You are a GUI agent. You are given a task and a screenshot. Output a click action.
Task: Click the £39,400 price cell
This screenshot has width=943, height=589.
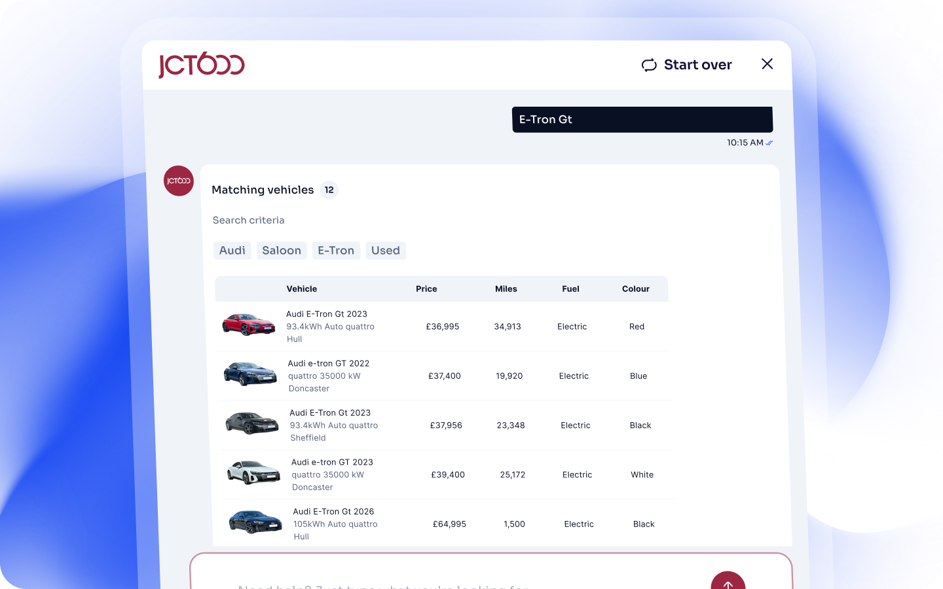[448, 475]
